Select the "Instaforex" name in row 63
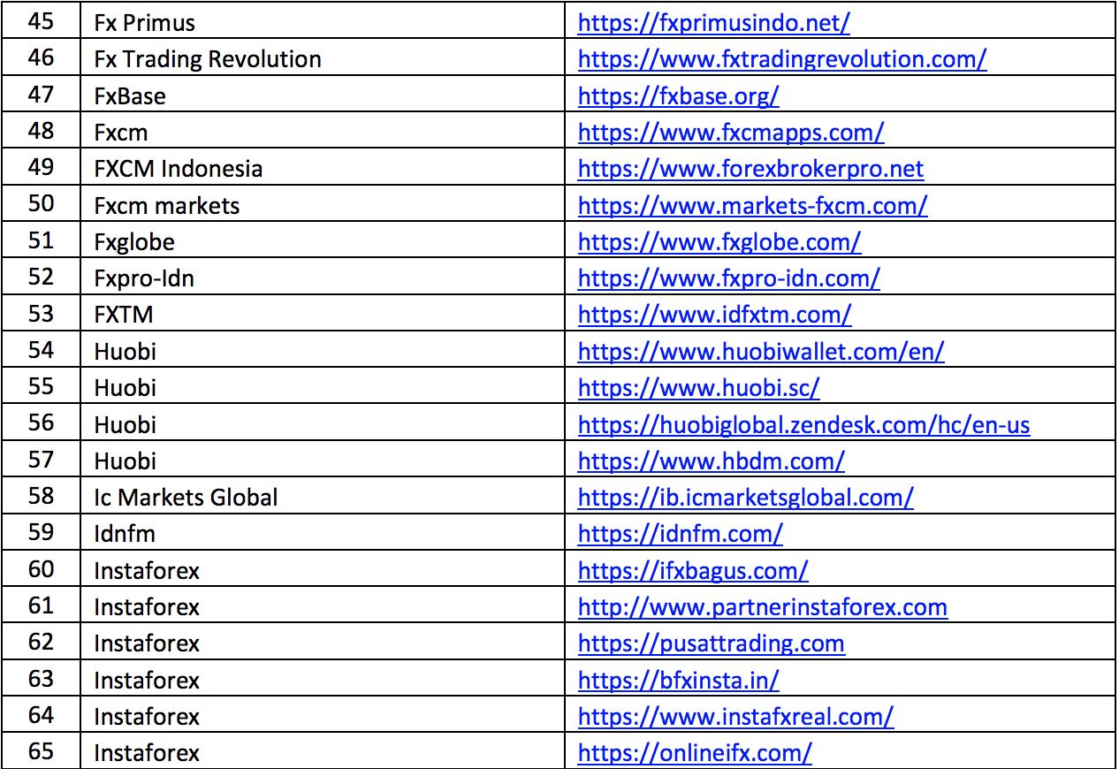Image resolution: width=1119 pixels, height=769 pixels. [x=147, y=681]
